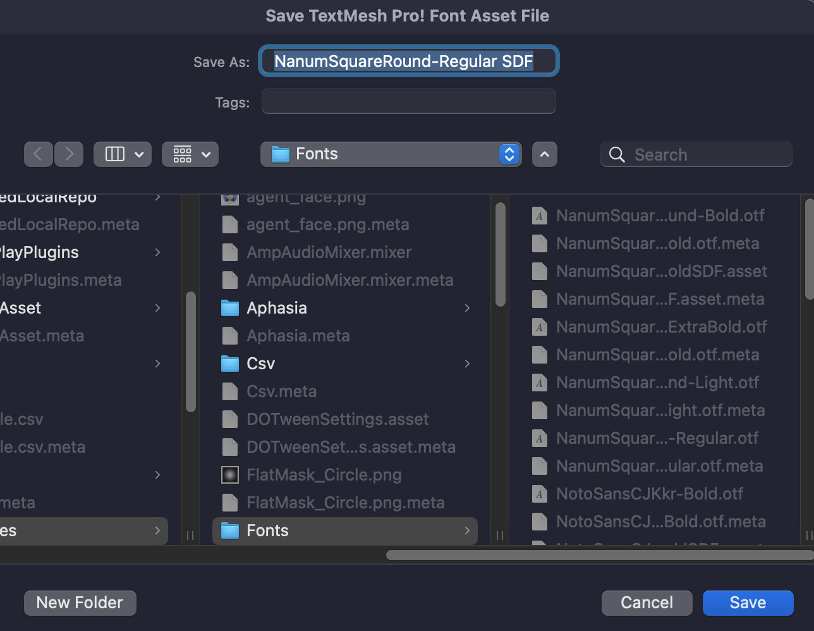Viewport: 814px width, 631px height.
Task: Edit the Save As filename field
Action: point(408,61)
